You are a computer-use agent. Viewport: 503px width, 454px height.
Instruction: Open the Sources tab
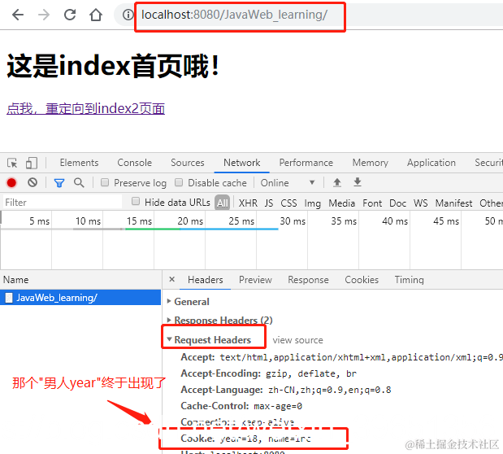pyautogui.click(x=188, y=163)
